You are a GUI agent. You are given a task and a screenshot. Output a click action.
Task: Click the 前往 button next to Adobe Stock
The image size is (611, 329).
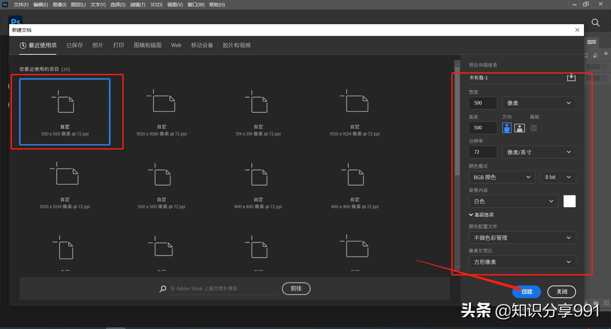click(x=296, y=288)
